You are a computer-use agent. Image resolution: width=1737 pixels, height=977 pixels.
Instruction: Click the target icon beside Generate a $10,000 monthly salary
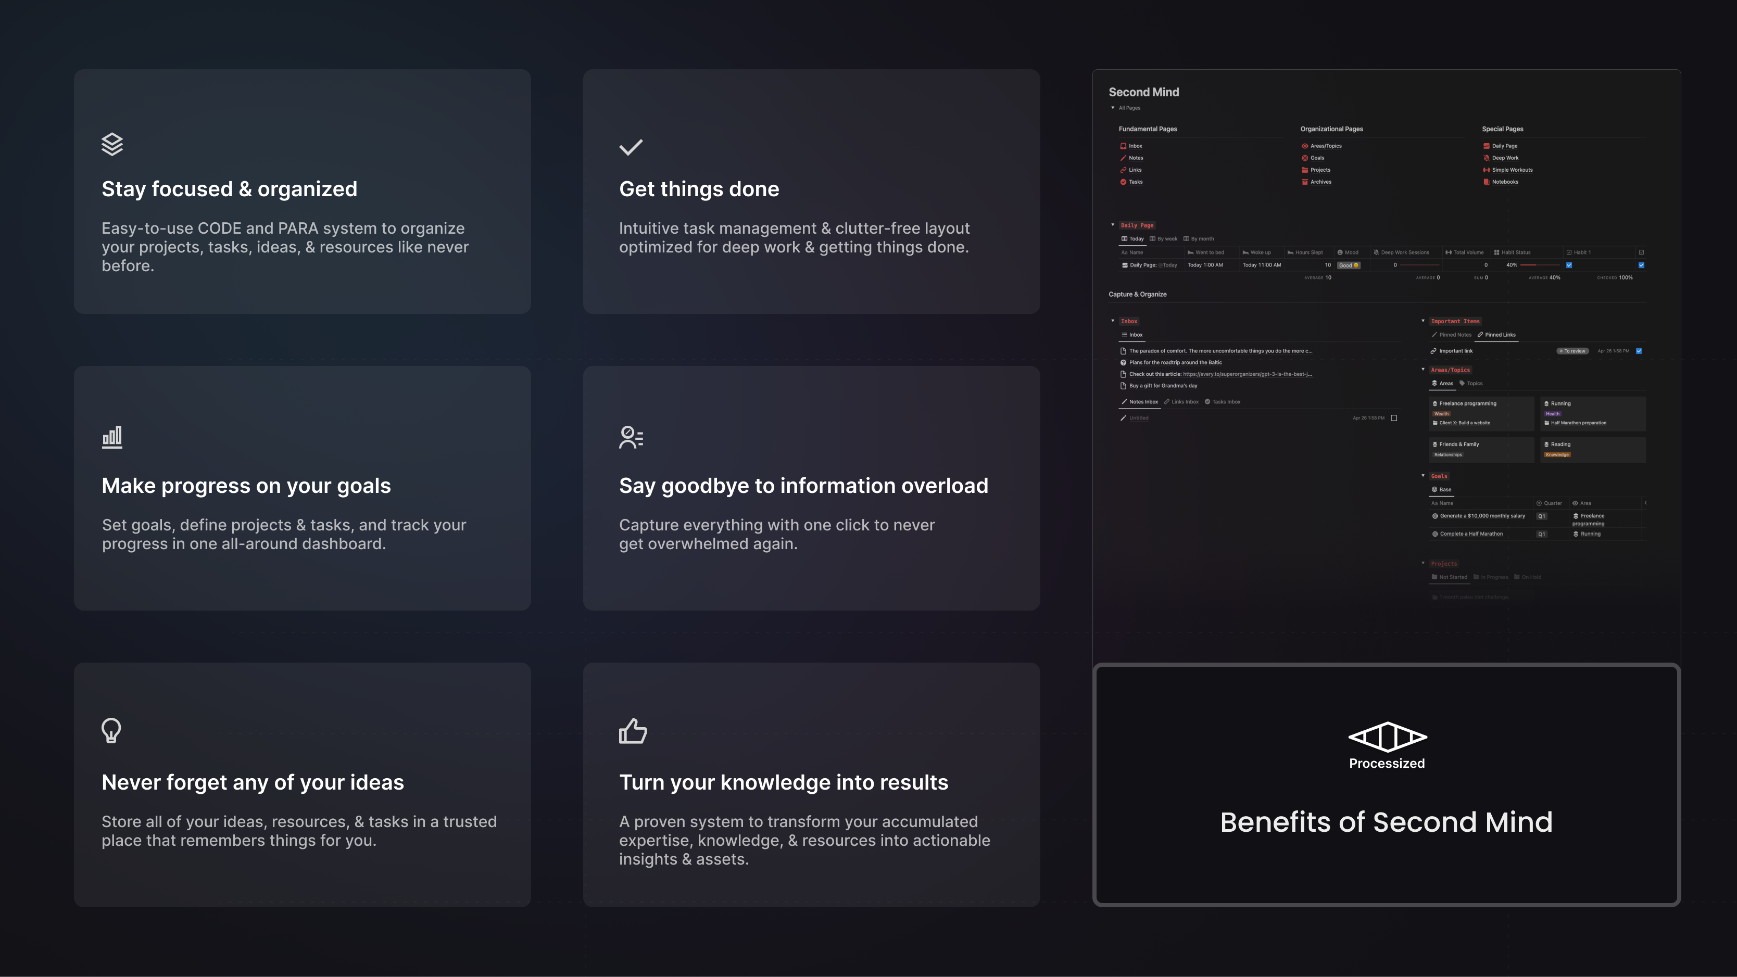1435,516
